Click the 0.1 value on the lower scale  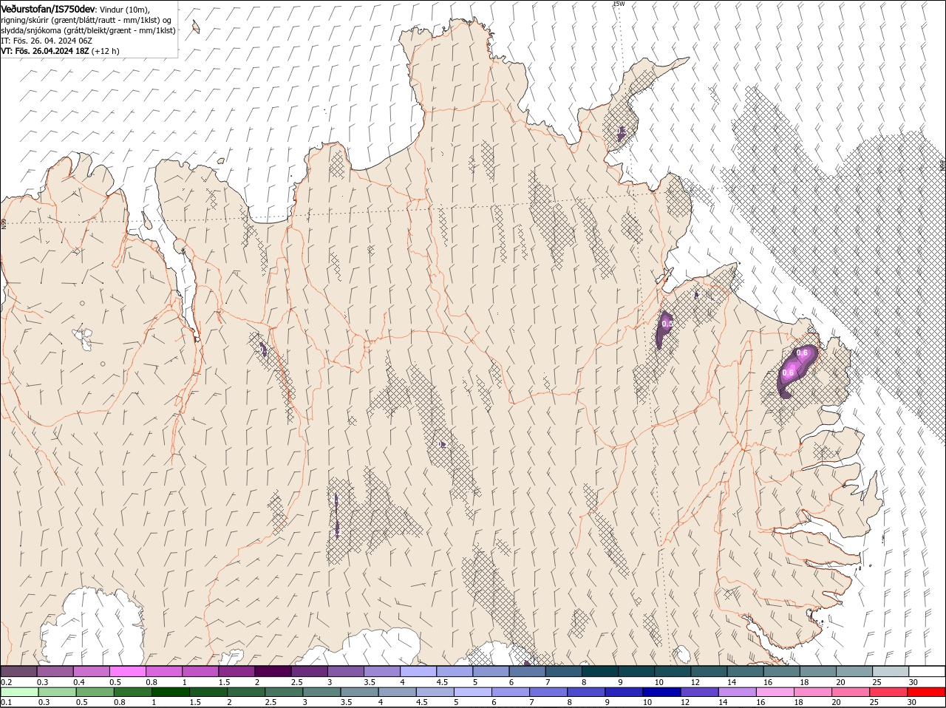[6, 702]
